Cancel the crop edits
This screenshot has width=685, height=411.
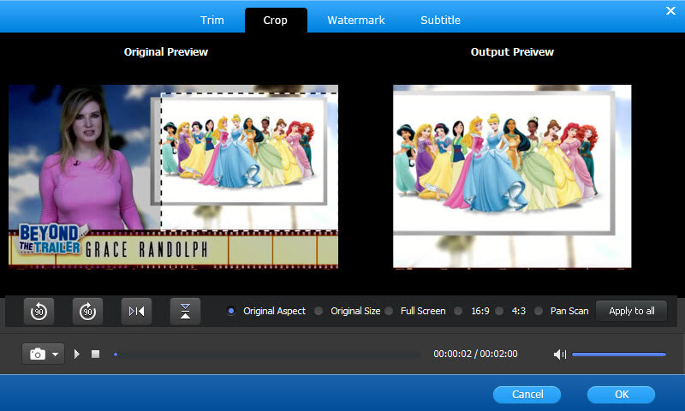(527, 395)
